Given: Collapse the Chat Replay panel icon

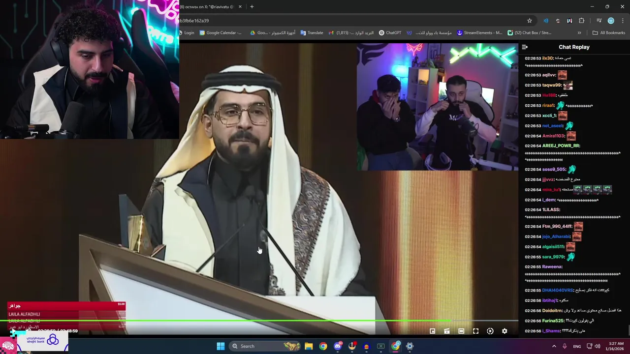Looking at the screenshot, I should (x=525, y=47).
